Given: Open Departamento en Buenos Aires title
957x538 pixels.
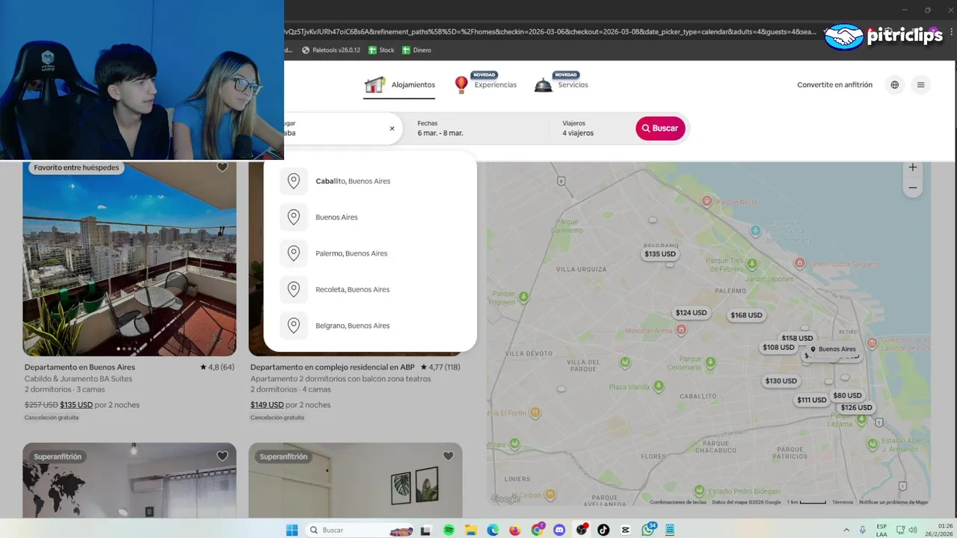Looking at the screenshot, I should (80, 368).
